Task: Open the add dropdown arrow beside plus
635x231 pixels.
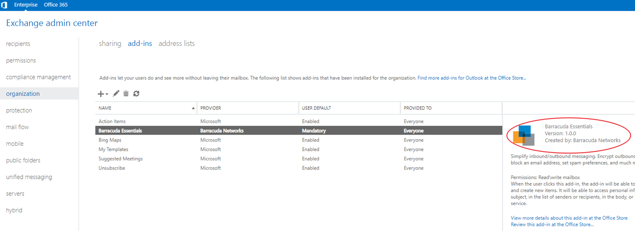Action: 107,94
